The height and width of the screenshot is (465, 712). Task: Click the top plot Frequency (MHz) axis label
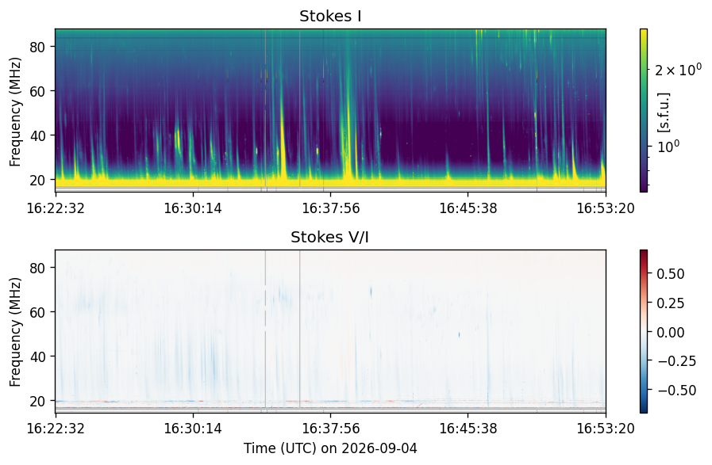15,112
